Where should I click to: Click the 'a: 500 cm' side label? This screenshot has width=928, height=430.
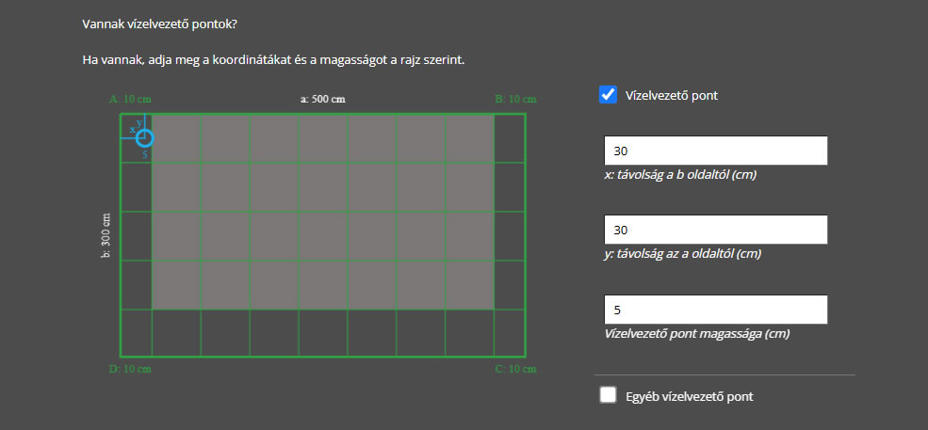(x=323, y=100)
